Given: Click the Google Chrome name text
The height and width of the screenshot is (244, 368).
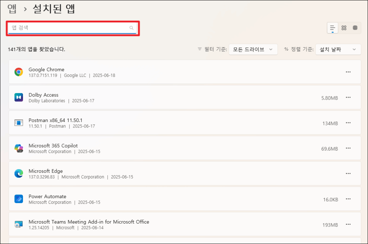Looking at the screenshot, I should [46, 70].
